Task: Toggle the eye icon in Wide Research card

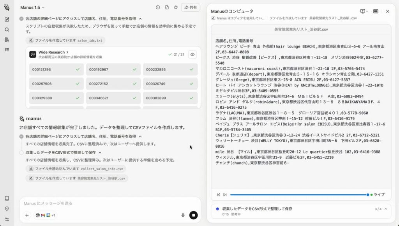Action: point(192,55)
